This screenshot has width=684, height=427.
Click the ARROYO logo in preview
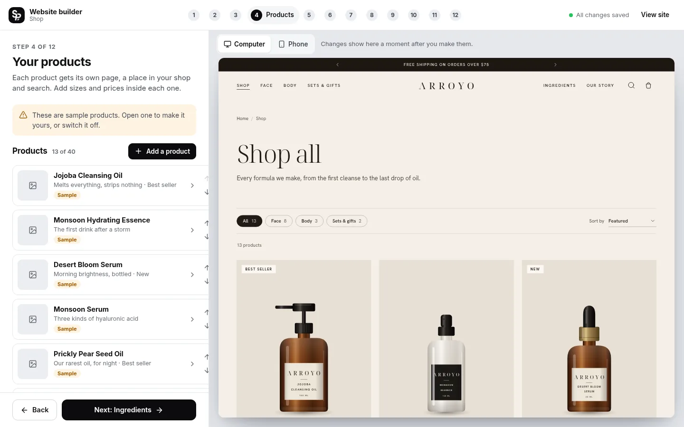[446, 86]
